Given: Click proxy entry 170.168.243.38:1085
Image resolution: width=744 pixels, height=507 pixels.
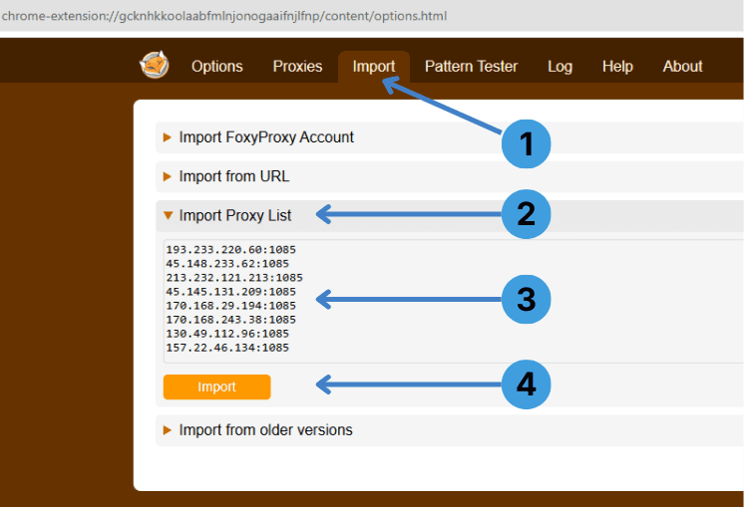Looking at the screenshot, I should pos(230,320).
